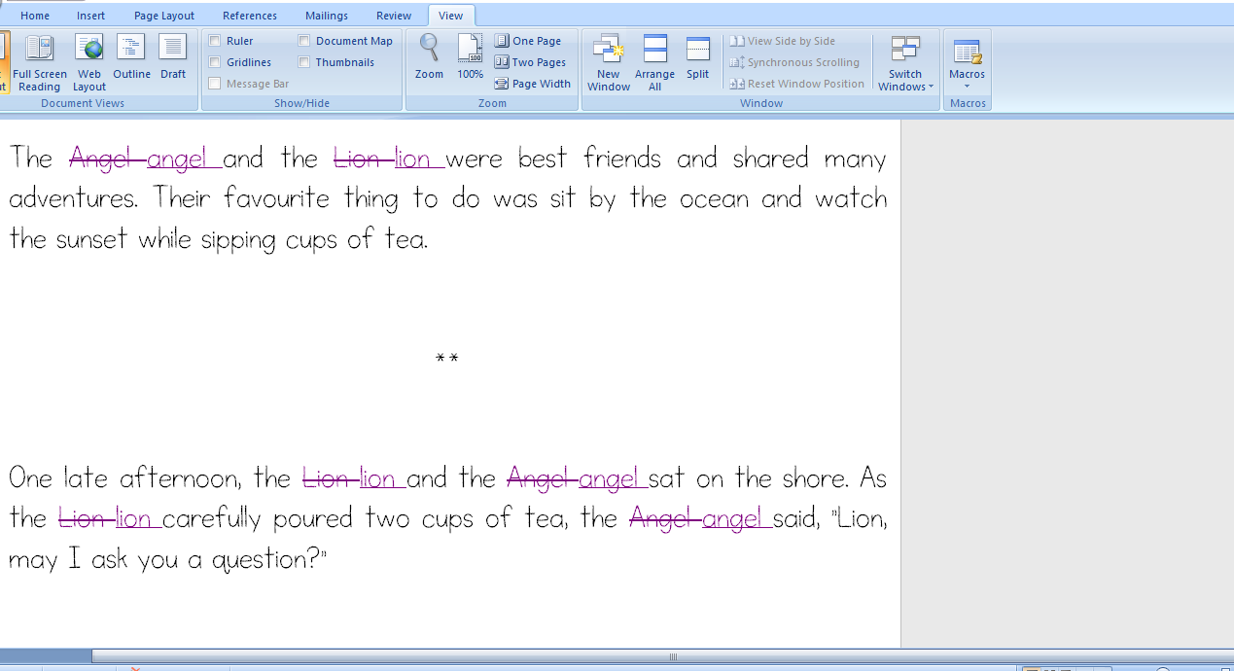Image resolution: width=1234 pixels, height=671 pixels.
Task: Switch to Web Layout view
Action: point(89,63)
